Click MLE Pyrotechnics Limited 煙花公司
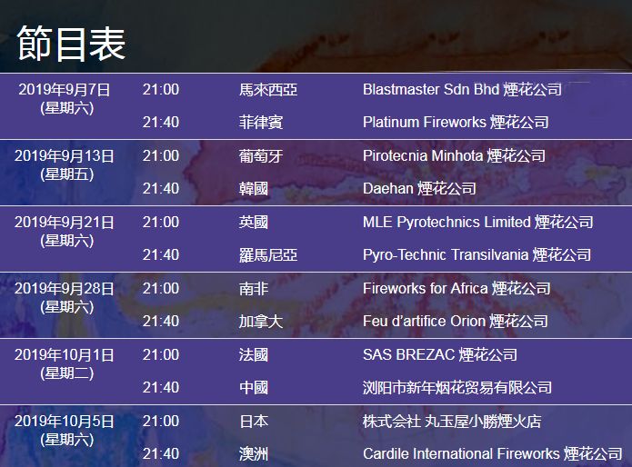The image size is (632, 467). pyautogui.click(x=477, y=222)
